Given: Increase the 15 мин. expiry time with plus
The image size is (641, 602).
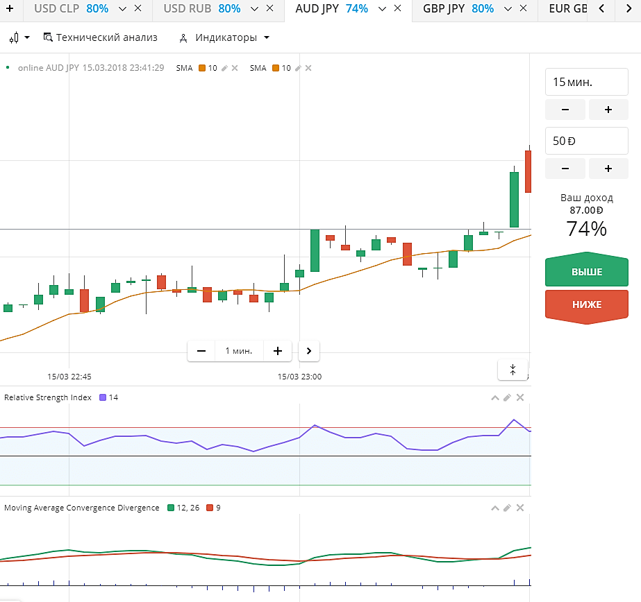Looking at the screenshot, I should click(x=608, y=110).
